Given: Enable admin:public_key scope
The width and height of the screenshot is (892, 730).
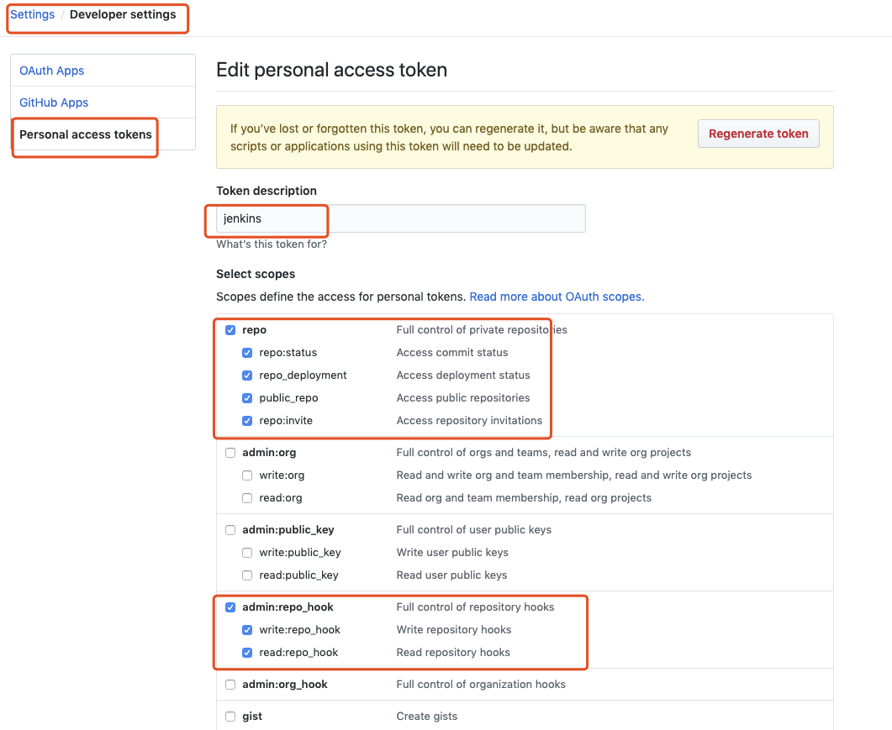Looking at the screenshot, I should tap(230, 530).
